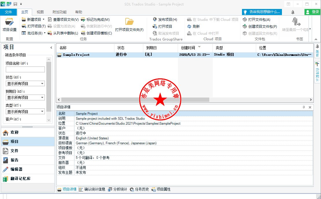Screen dimensions: 321x199
Task: Click the filter panel scroll down arrow
Action: [49, 120]
